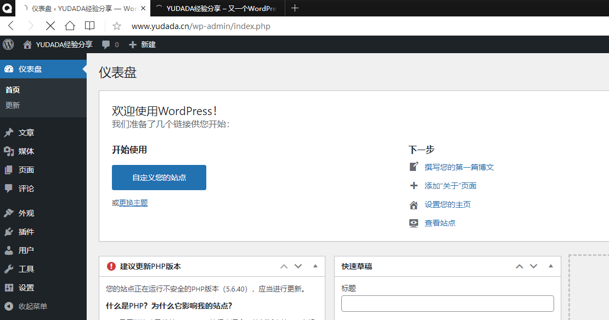Click the 标题 input field in 快速草稿
Viewport: 609px width, 320px height.
click(x=448, y=304)
